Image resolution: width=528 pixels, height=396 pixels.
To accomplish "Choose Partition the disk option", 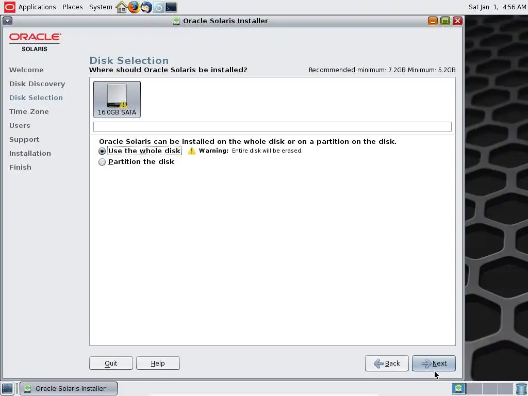I will pos(136,161).
